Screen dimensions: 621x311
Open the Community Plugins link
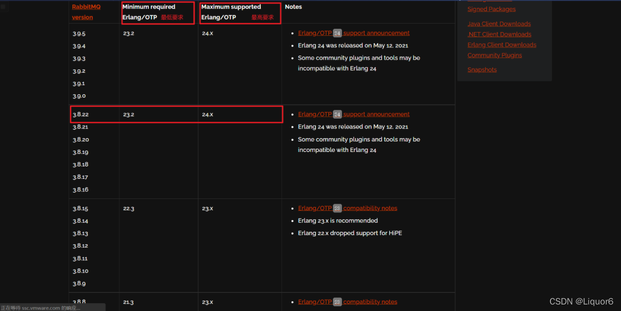[494, 55]
